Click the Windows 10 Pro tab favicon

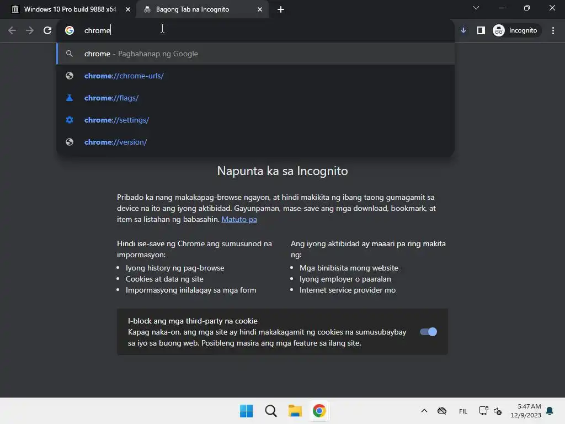point(15,9)
